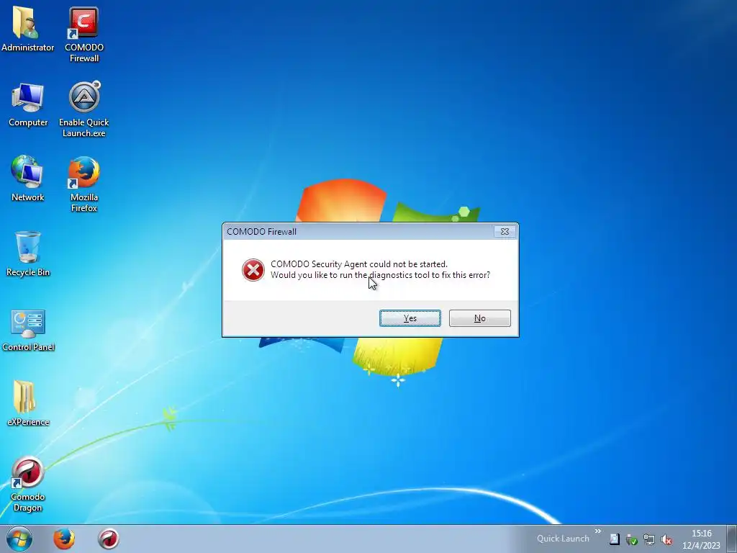737x553 pixels.
Task: Click No in the COMODO Firewall dialog
Action: click(x=479, y=318)
